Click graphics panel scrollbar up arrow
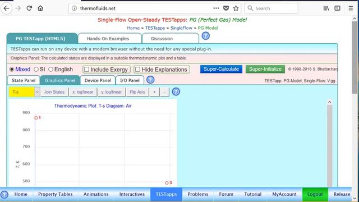This screenshot has width=359, height=202. click(330, 102)
